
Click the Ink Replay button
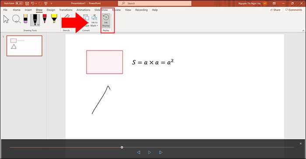click(106, 21)
